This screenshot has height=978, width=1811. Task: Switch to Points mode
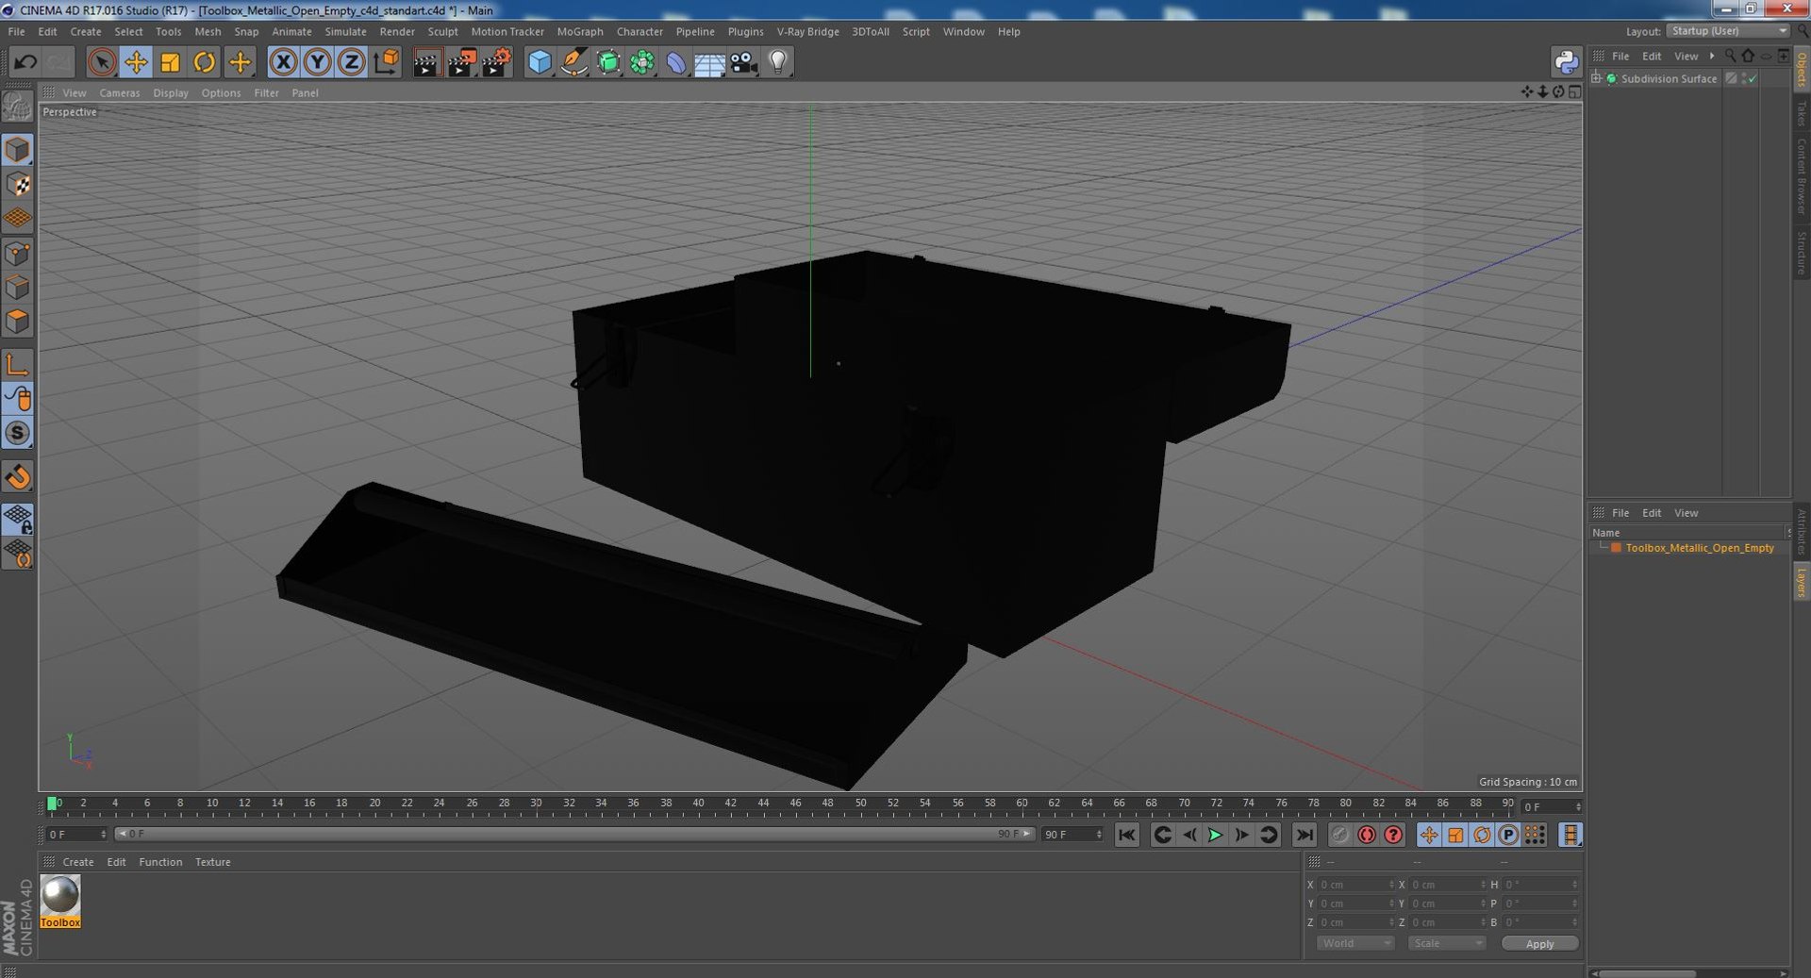(x=18, y=253)
